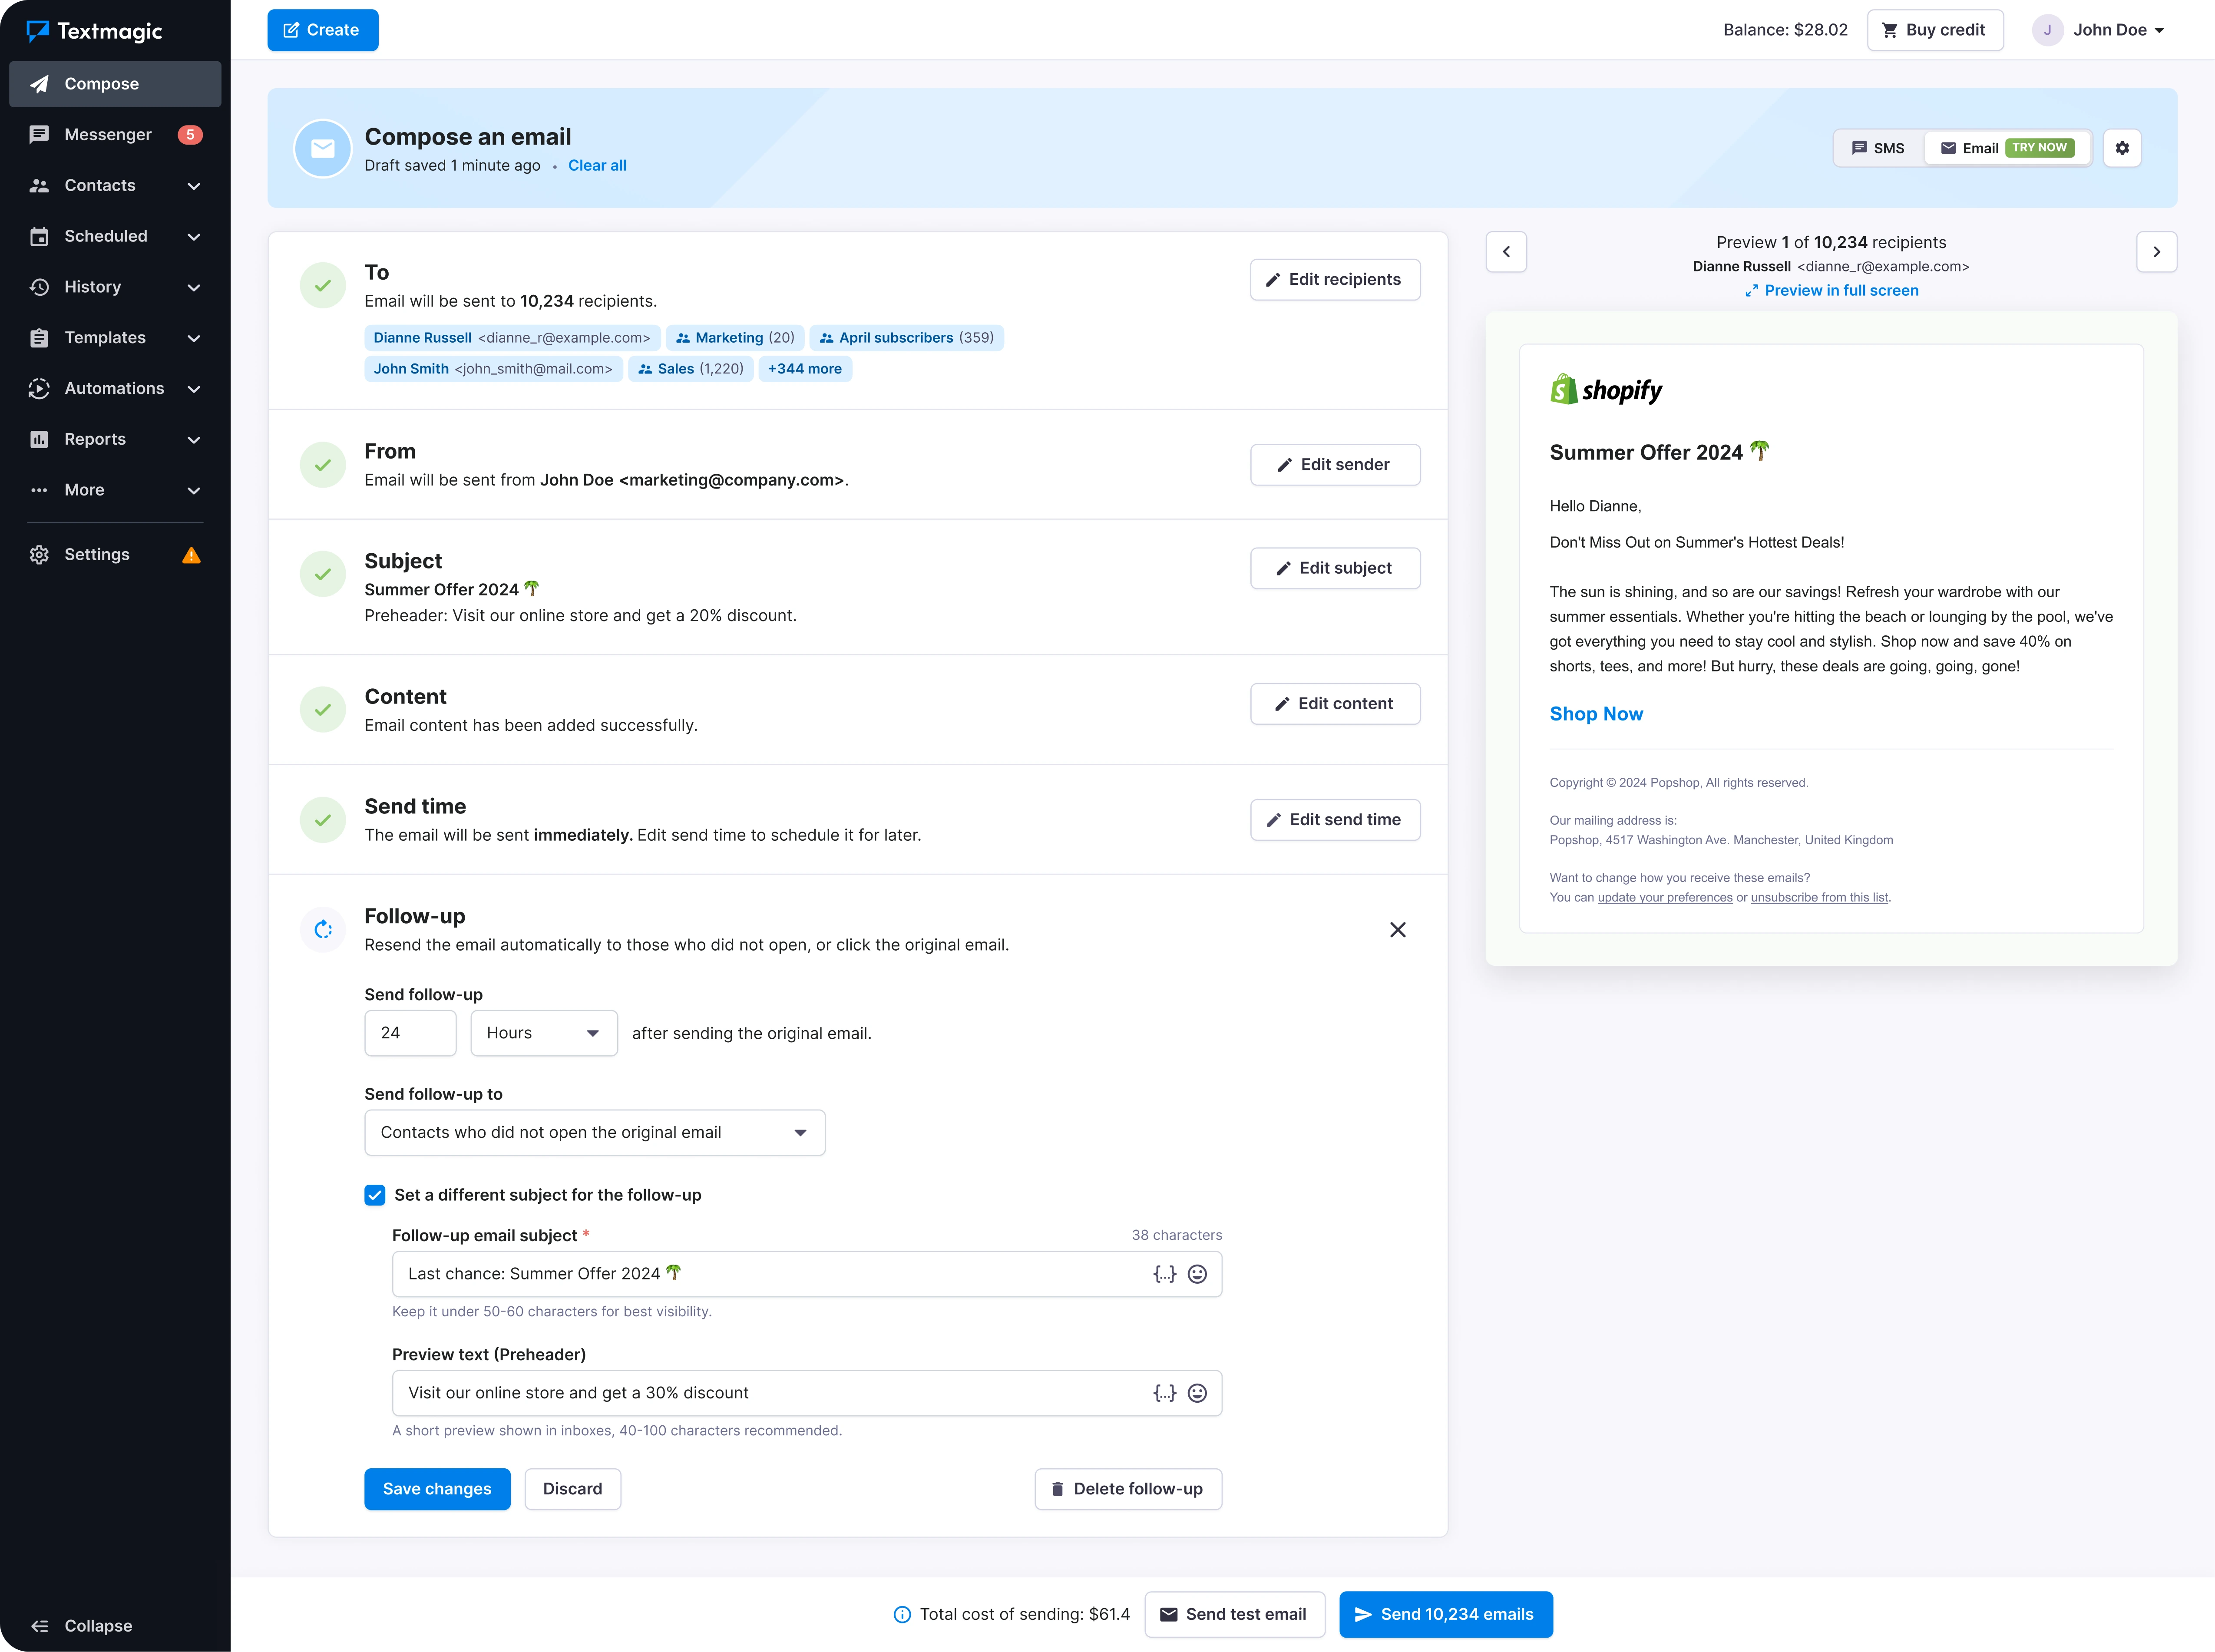Insert merge tag in follow-up subject field
Screen dimensions: 2215x1652
[x=1165, y=1274]
